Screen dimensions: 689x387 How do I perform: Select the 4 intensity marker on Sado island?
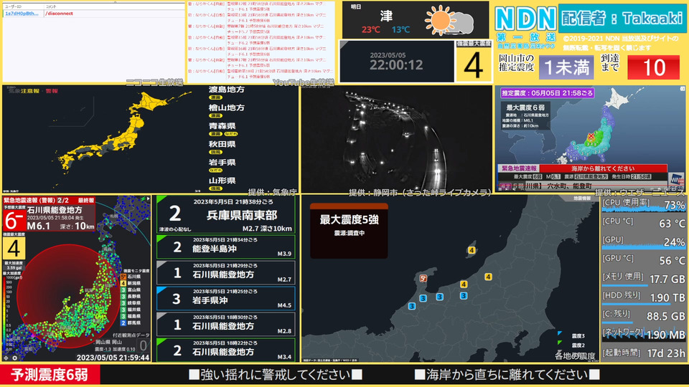click(472, 250)
